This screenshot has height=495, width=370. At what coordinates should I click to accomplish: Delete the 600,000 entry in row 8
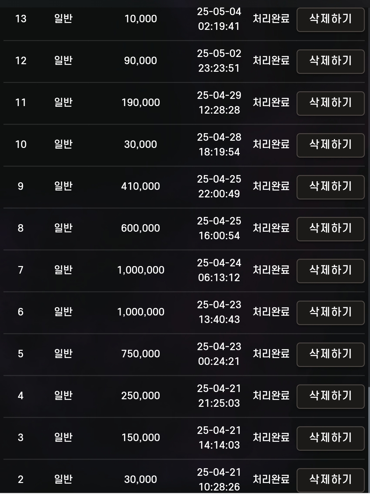click(330, 229)
